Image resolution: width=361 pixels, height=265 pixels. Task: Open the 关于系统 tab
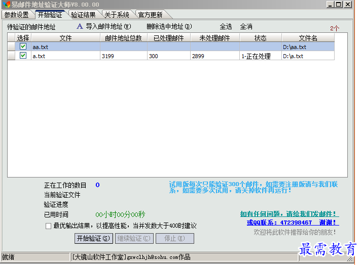coord(117,15)
